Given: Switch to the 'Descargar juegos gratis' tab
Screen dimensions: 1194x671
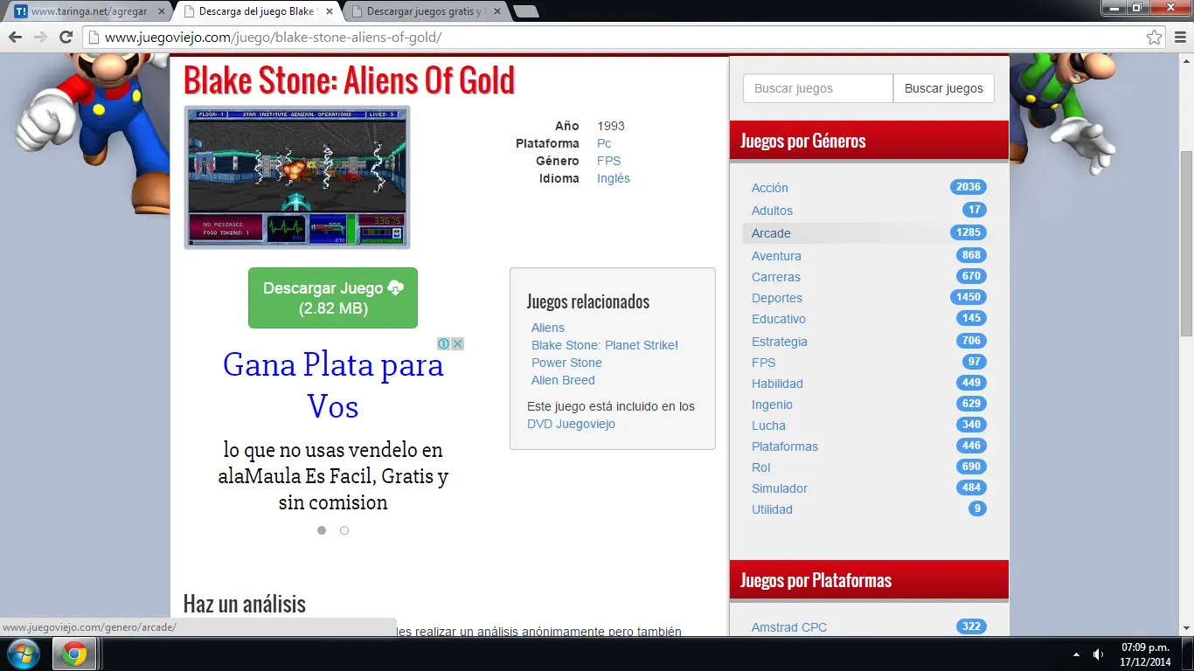Looking at the screenshot, I should click(426, 11).
